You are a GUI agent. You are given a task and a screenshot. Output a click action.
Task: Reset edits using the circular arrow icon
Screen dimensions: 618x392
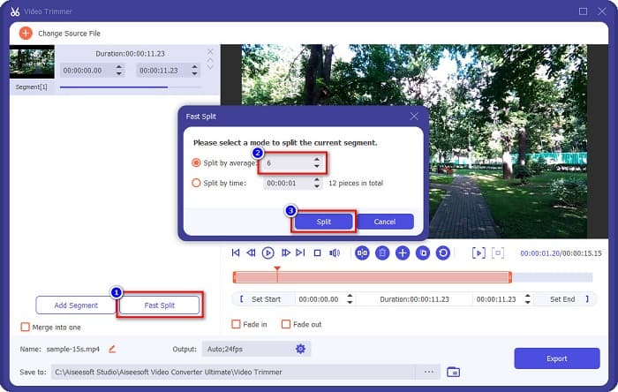click(442, 253)
